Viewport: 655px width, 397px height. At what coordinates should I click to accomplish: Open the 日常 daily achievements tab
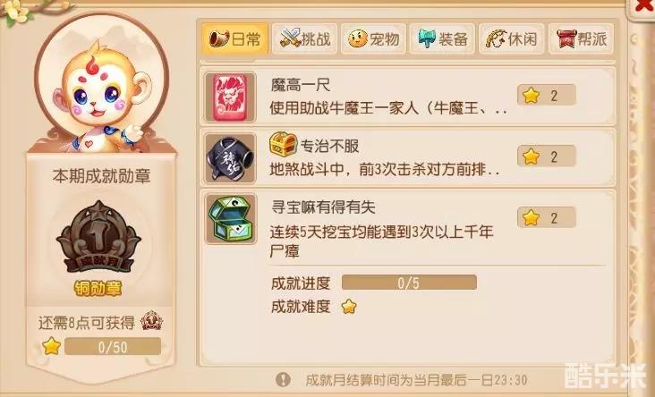(234, 39)
